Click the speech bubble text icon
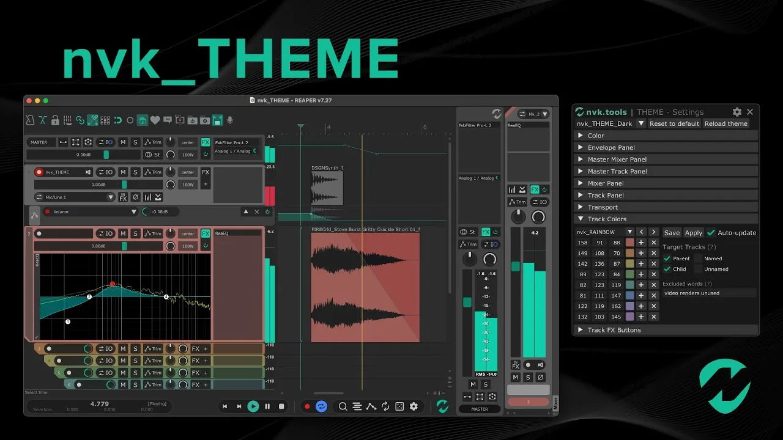Viewport: 783px width, 440px height. tap(168, 120)
